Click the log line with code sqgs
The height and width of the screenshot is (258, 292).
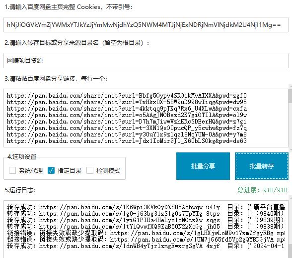coord(146,220)
